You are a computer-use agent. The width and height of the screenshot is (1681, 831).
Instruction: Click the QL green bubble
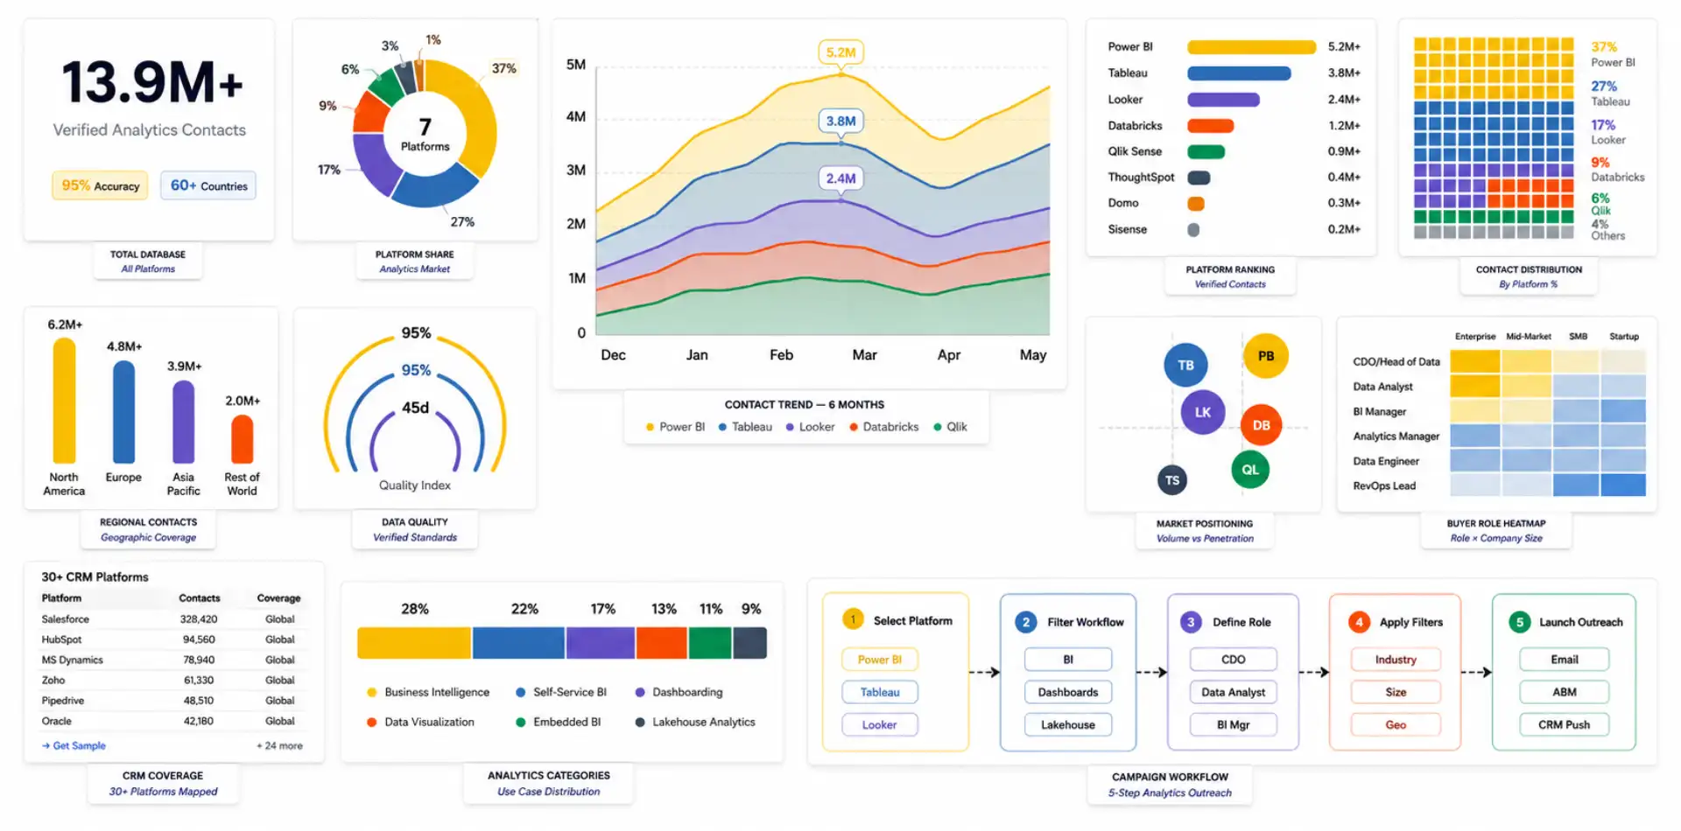click(x=1250, y=470)
